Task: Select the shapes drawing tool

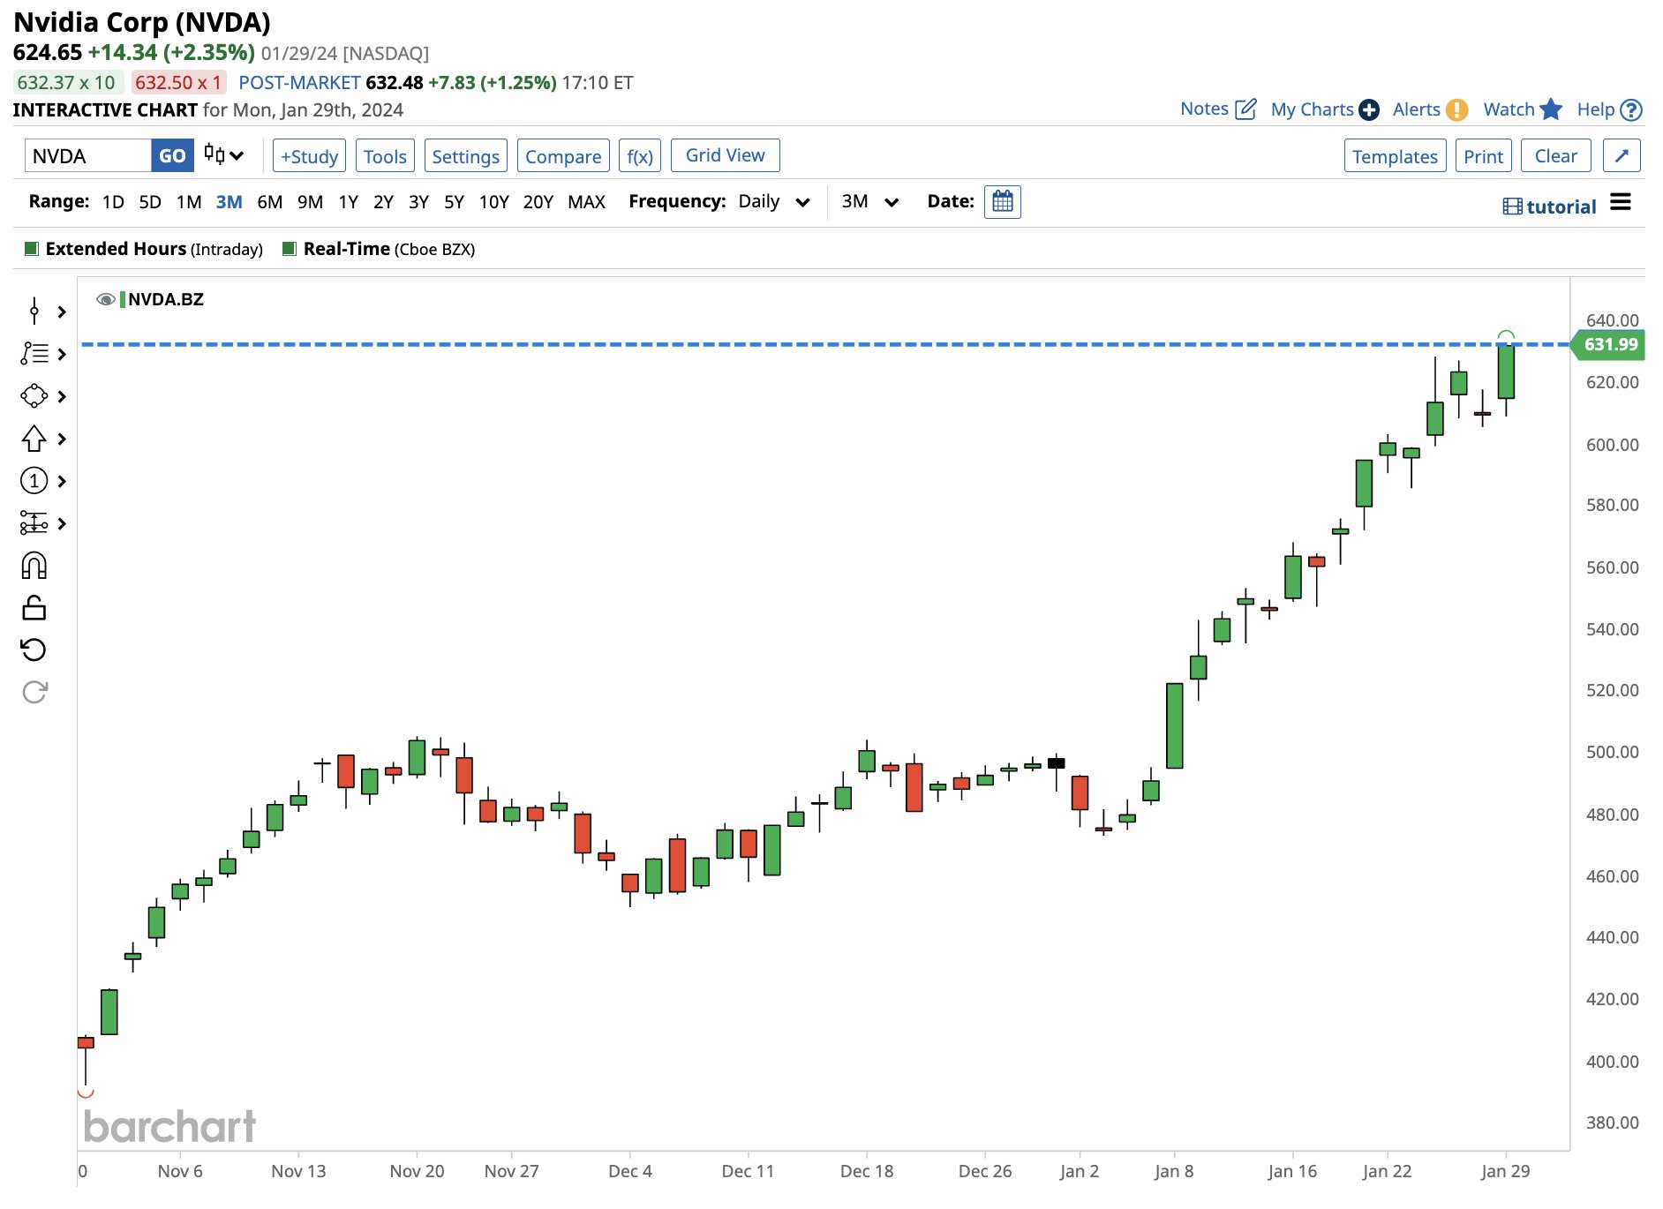Action: coord(34,395)
